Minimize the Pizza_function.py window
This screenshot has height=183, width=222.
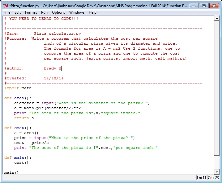[x=194, y=6]
